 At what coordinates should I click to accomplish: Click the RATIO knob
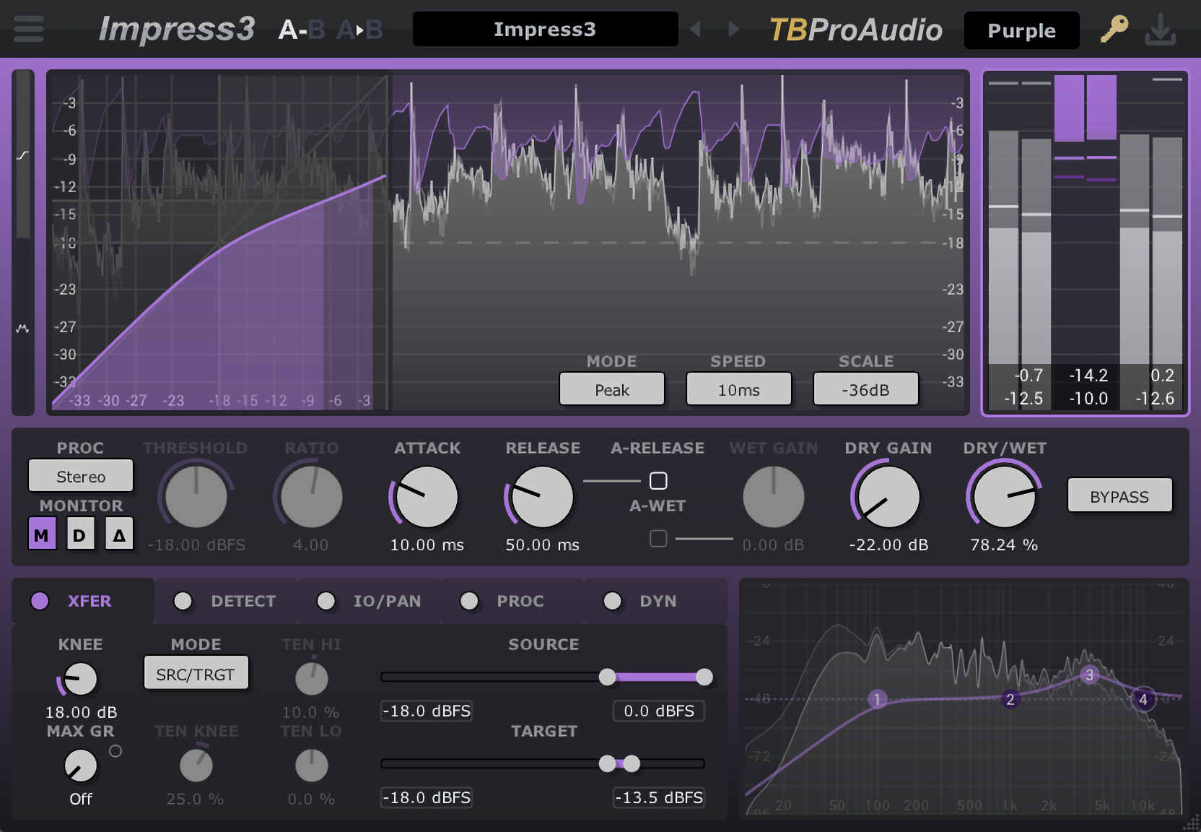click(x=312, y=497)
